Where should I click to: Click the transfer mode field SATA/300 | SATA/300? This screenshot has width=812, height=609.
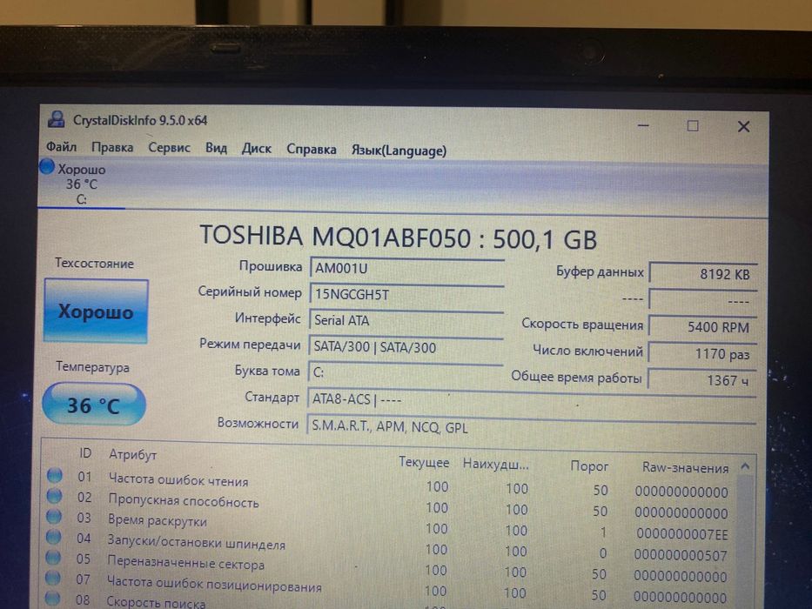[x=406, y=347]
